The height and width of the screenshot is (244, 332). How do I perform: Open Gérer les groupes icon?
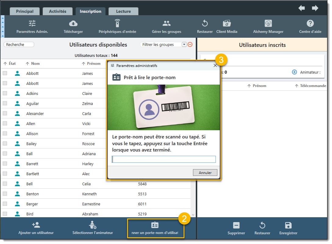(x=166, y=24)
